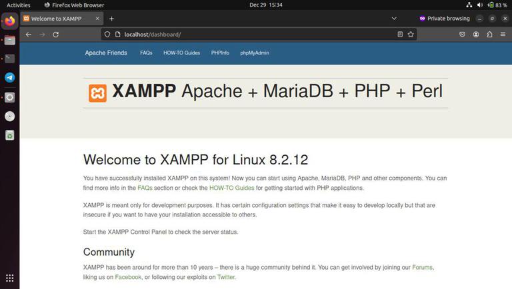Click the page info icon beside the URL
The width and height of the screenshot is (512, 289).
click(118, 34)
